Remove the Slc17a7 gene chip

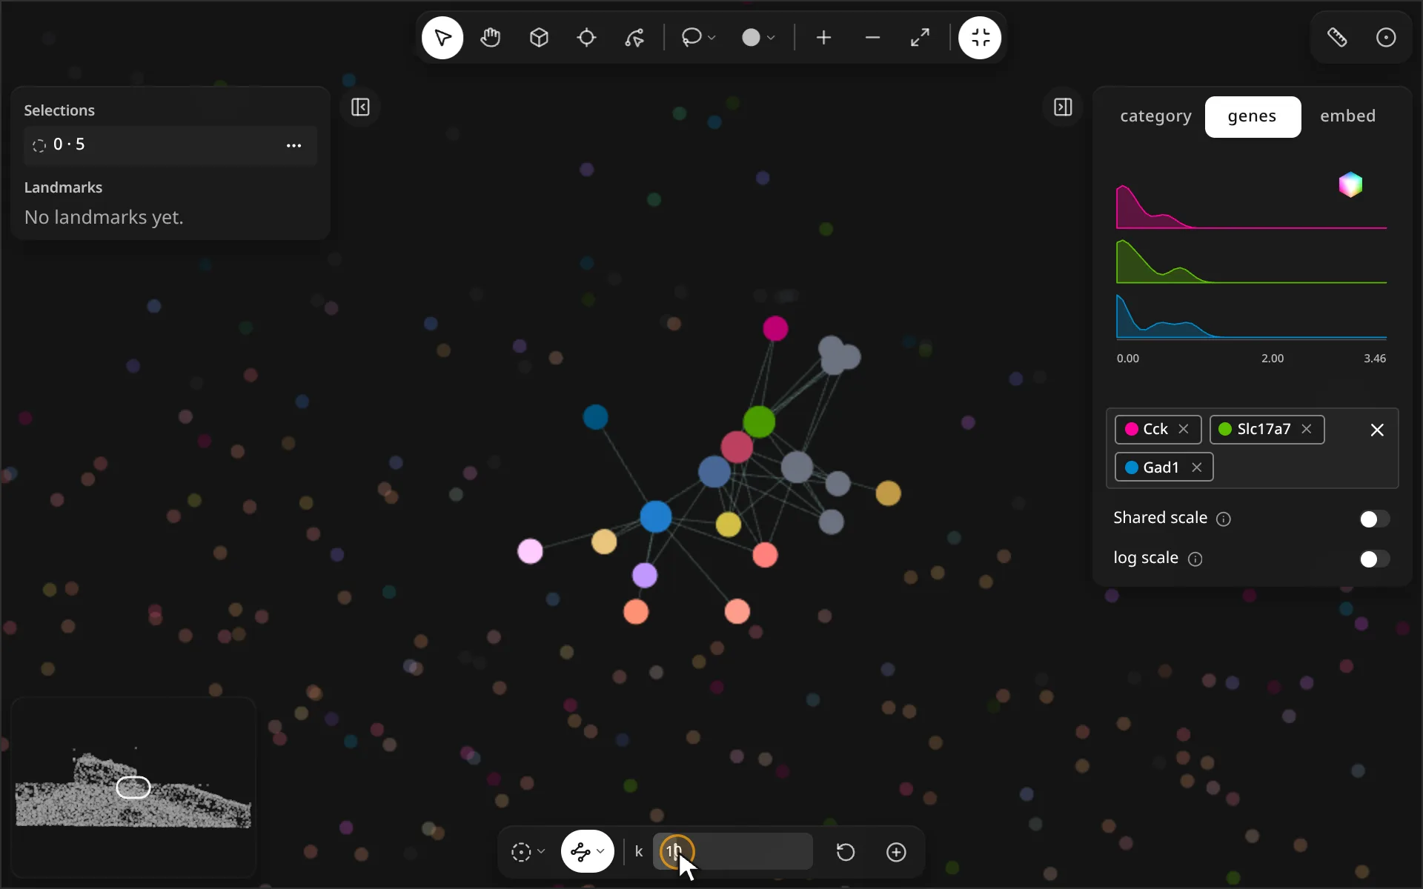1307,430
